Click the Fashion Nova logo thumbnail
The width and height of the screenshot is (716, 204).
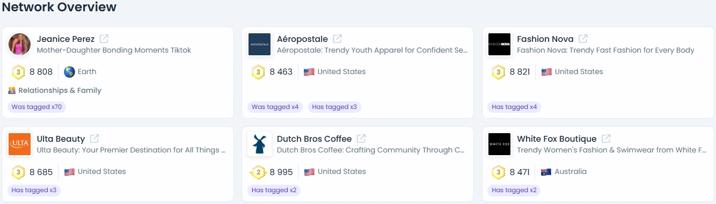[x=500, y=45]
